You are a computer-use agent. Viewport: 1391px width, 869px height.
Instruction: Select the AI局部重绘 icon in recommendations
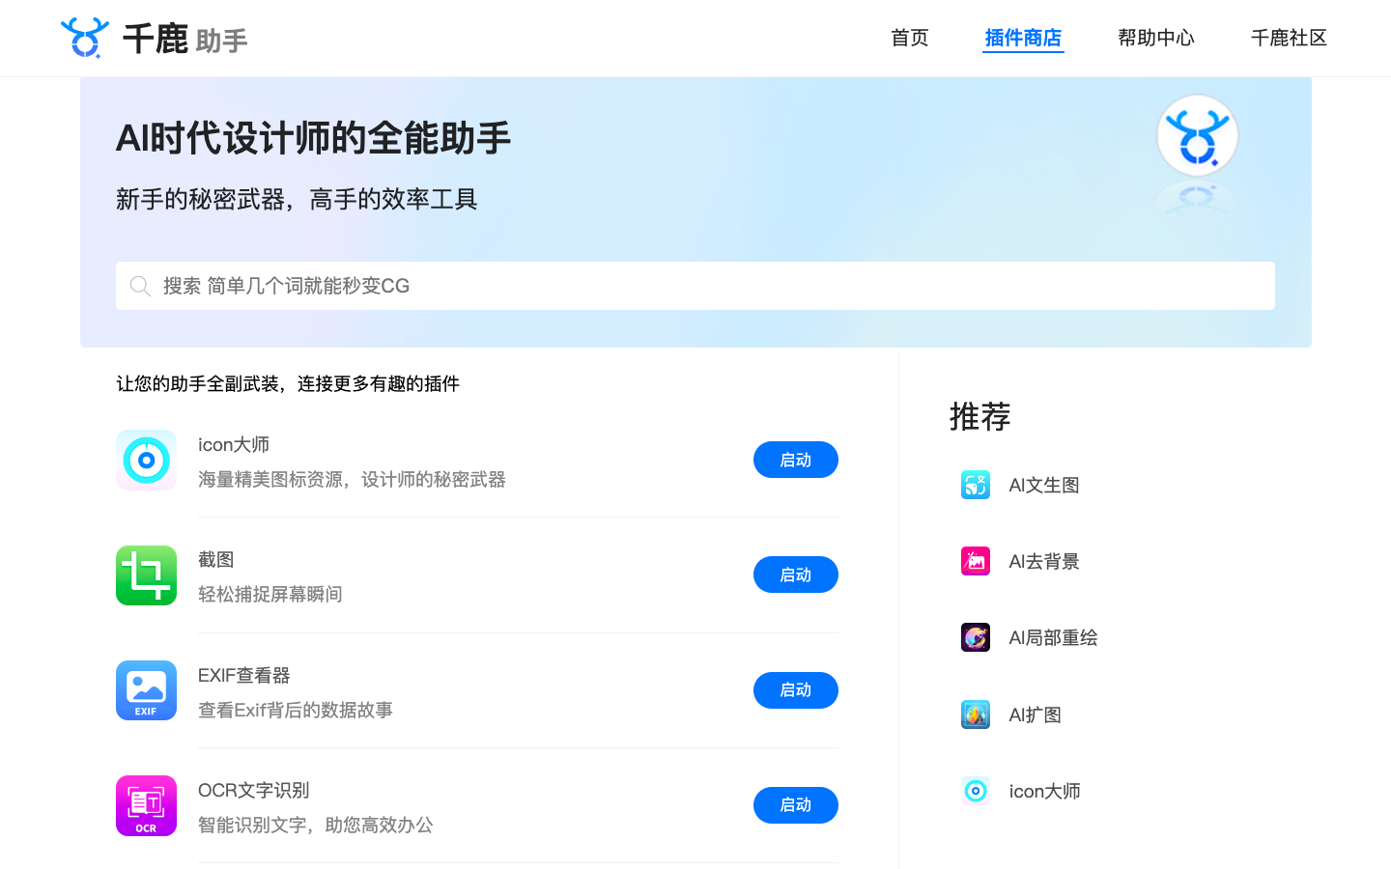(x=976, y=637)
